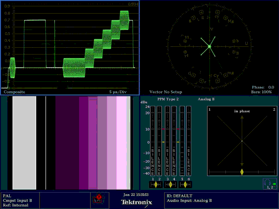The image size is (279, 209).
Task: Select the Analog B audio label
Action: coord(206,99)
